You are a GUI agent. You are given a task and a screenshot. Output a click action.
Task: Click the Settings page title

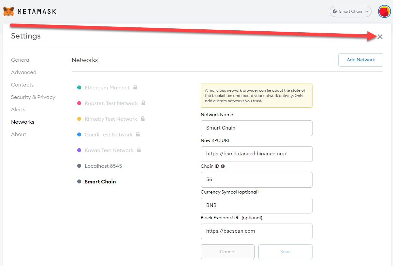point(26,36)
